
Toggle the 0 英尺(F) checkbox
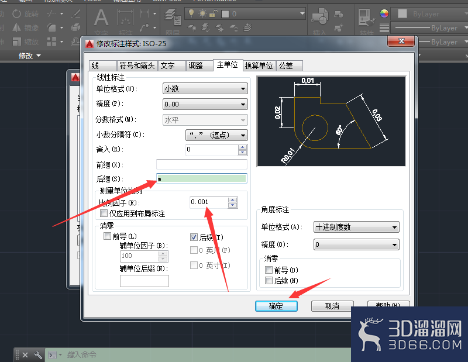[194, 250]
